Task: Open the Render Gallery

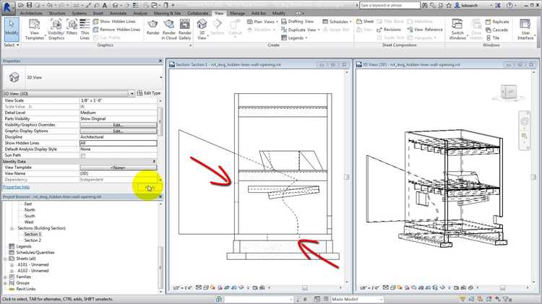Action: pos(186,29)
